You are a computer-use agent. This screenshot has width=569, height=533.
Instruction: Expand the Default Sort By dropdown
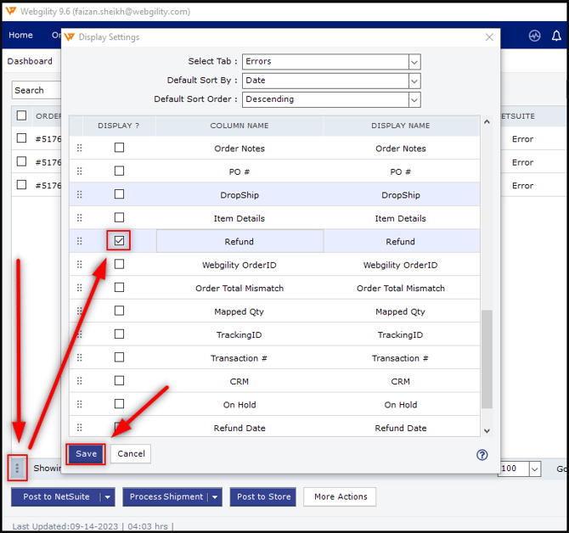pyautogui.click(x=414, y=81)
